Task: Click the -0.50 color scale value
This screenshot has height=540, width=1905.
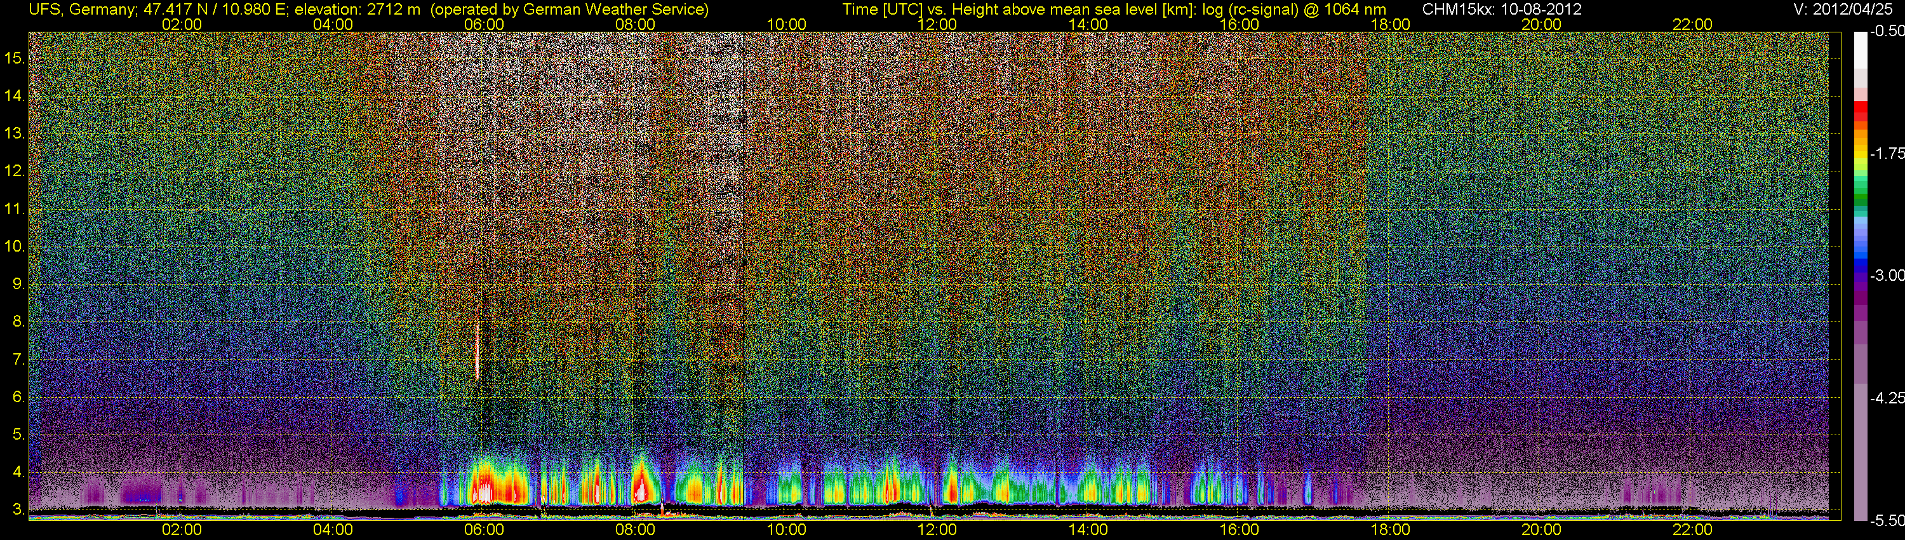Action: [1887, 32]
